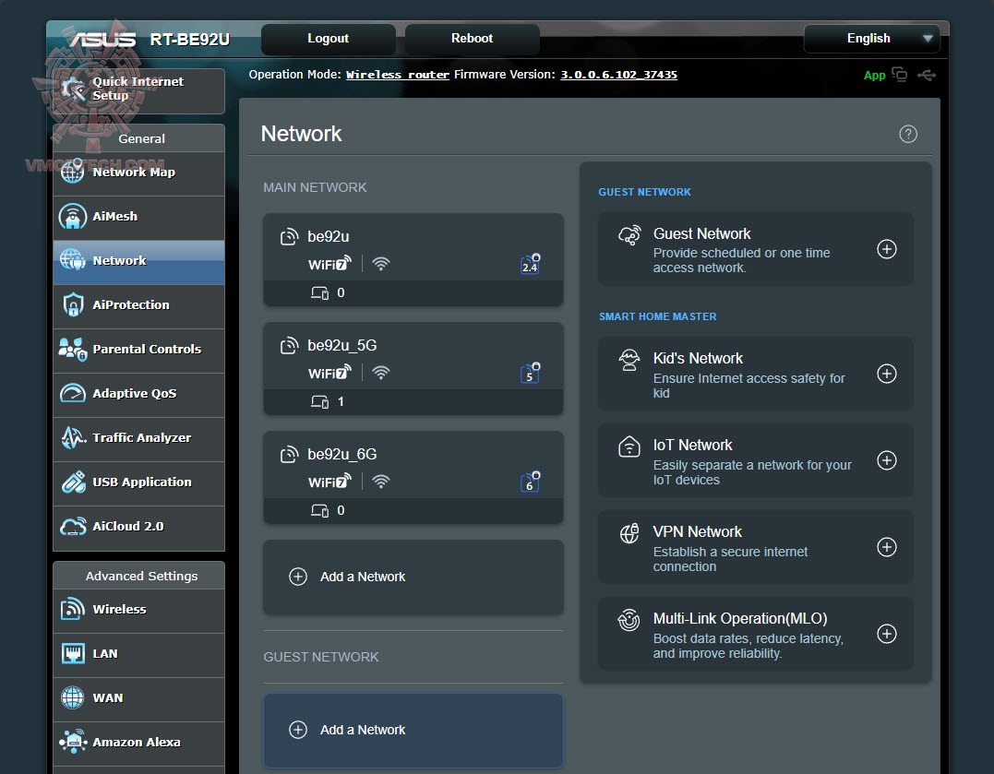Click the Traffic Analyzer icon
994x774 pixels.
(x=73, y=437)
